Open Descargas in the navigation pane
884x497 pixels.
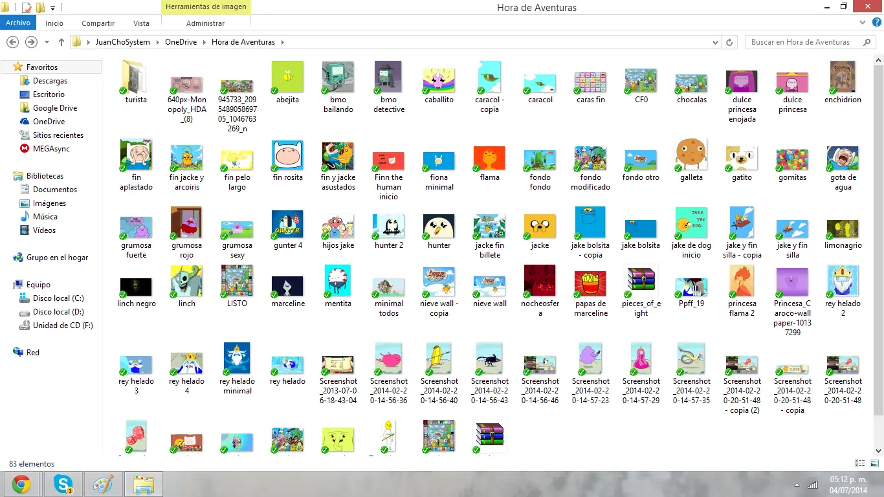[x=50, y=81]
